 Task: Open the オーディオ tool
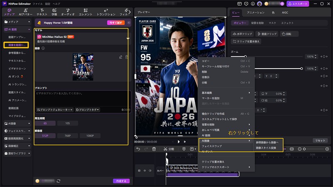tap(68, 12)
